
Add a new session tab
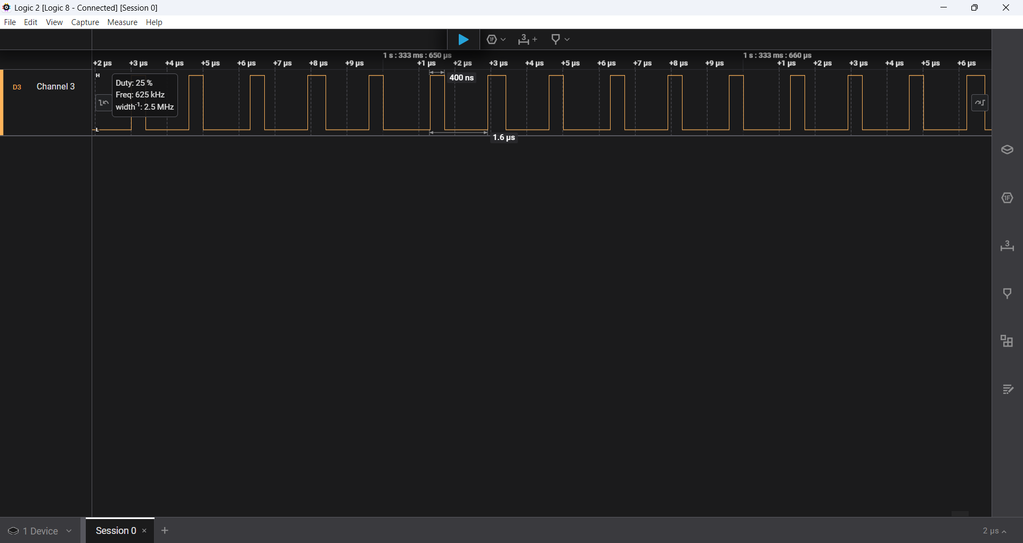(165, 531)
